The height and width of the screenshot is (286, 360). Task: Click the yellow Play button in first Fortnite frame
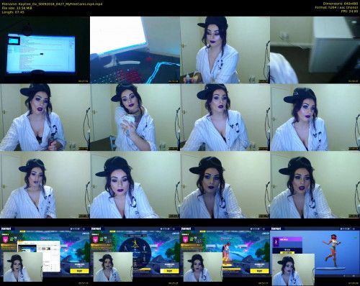79,271
